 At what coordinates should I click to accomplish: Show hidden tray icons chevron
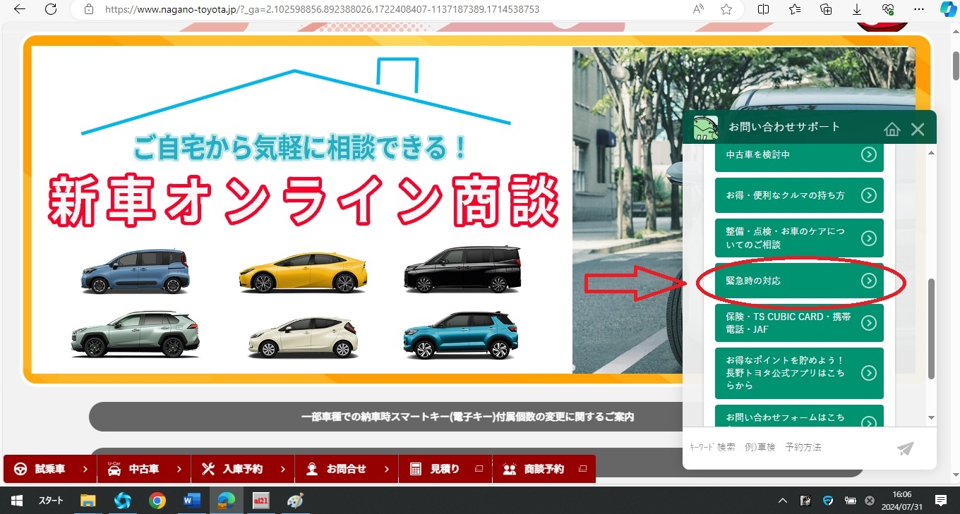coord(782,501)
